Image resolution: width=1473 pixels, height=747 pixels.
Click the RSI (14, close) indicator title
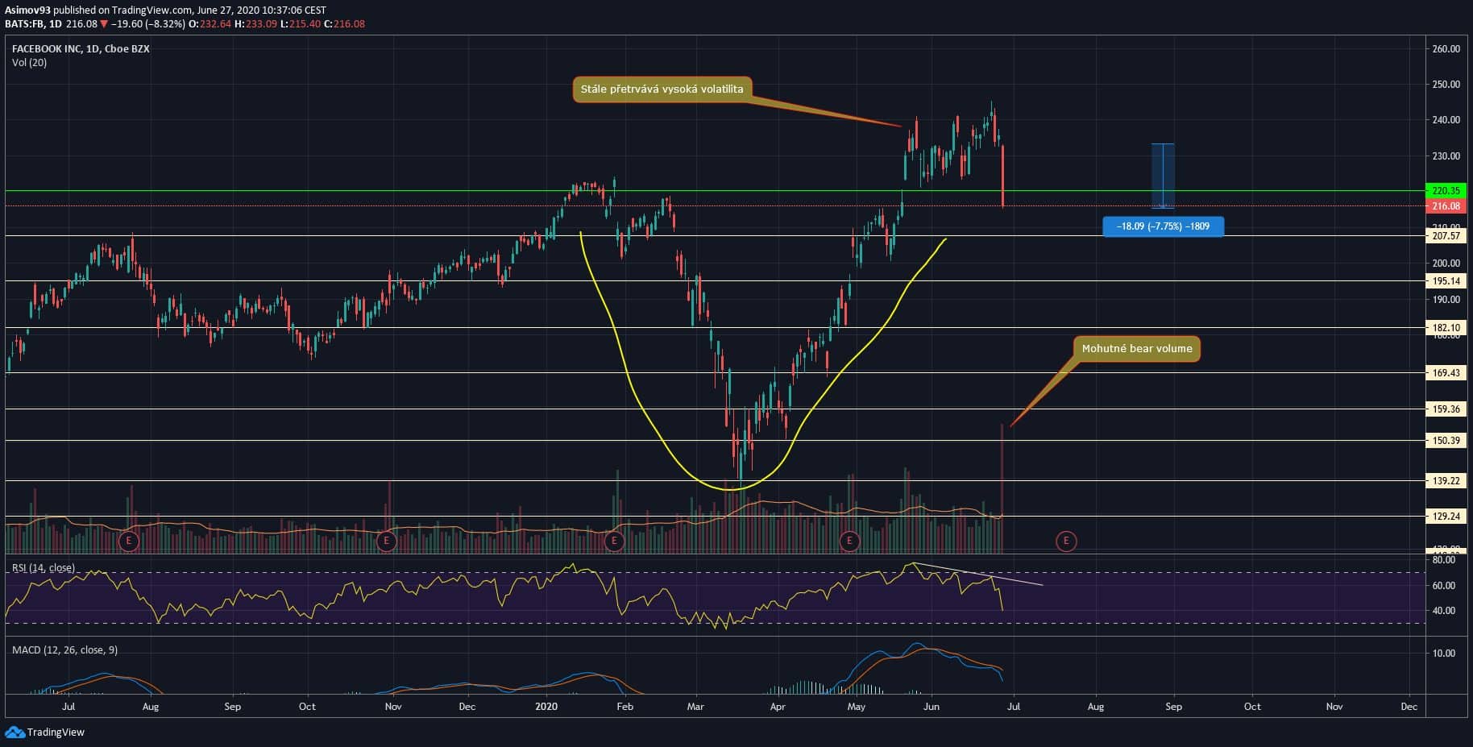point(44,568)
